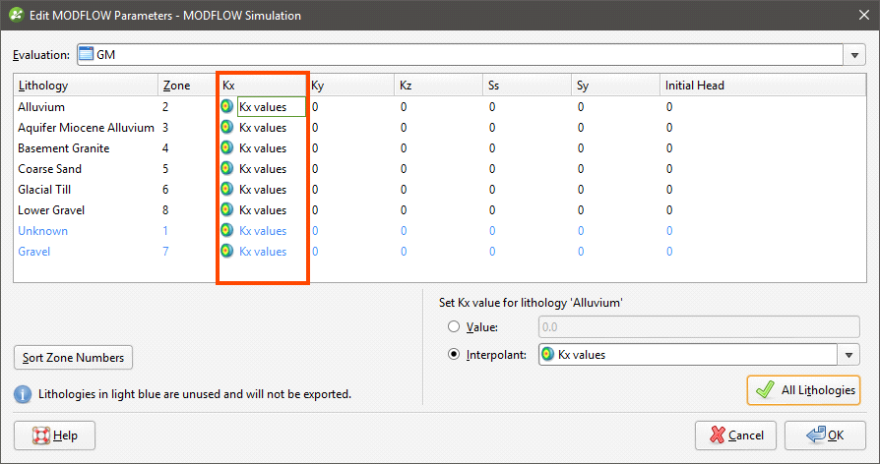Click the Leapfrog app icon in title bar

tap(17, 15)
